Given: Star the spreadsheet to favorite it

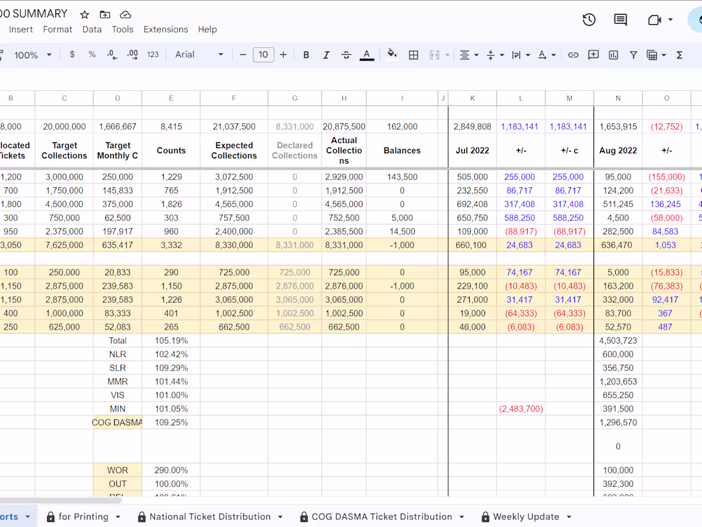Looking at the screenshot, I should click(84, 13).
